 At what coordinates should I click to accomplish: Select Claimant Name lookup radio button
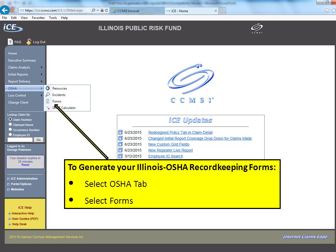[x=10, y=124]
